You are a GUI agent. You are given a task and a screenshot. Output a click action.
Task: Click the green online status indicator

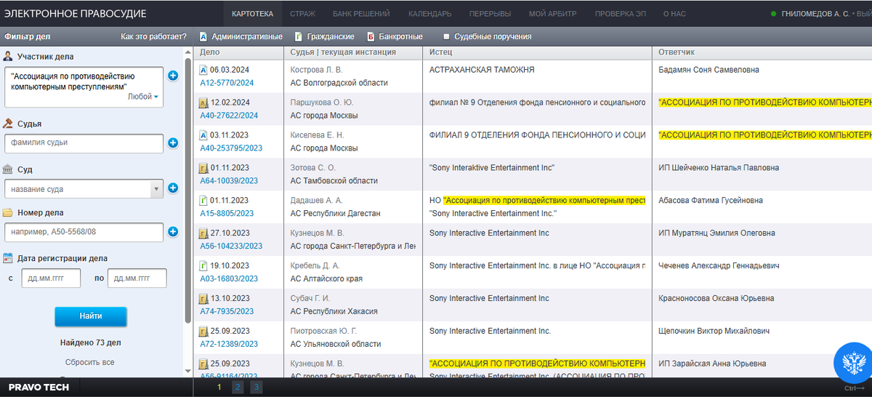[774, 14]
